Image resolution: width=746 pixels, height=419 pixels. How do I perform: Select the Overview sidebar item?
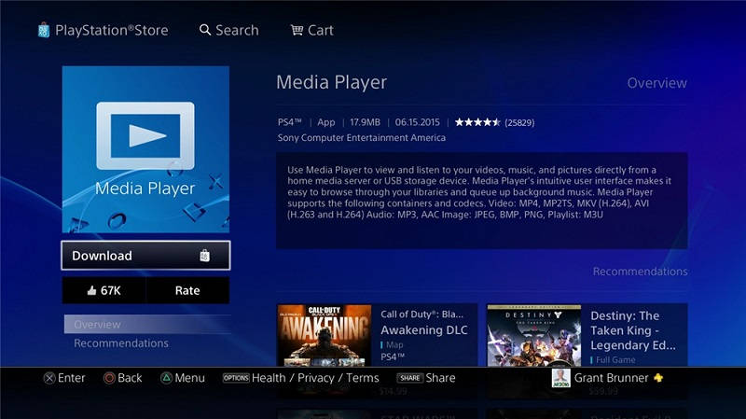[x=147, y=324]
